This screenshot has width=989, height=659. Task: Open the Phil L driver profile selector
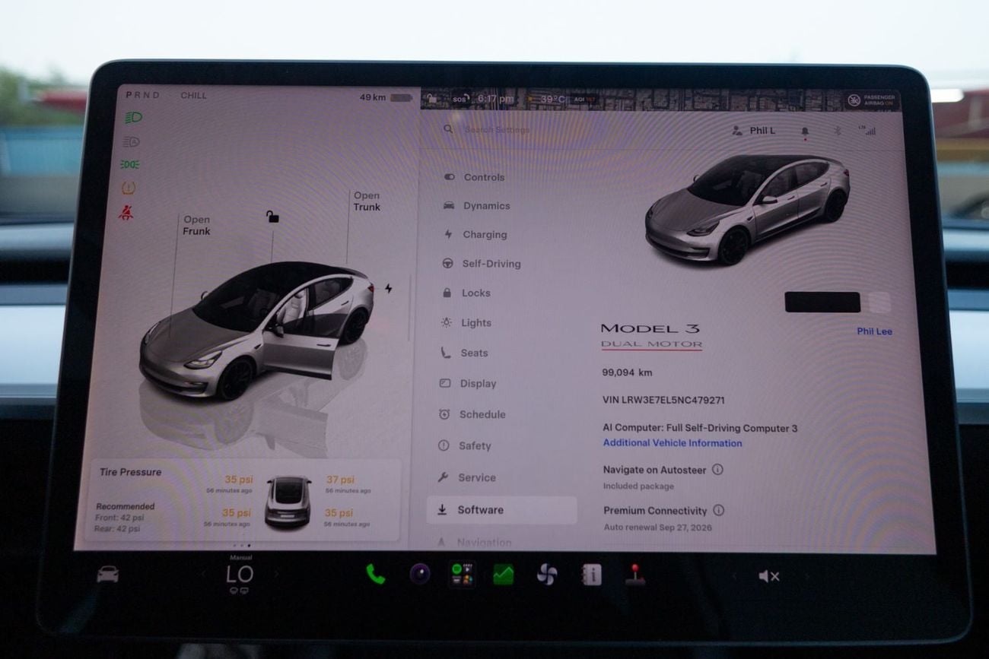(754, 131)
